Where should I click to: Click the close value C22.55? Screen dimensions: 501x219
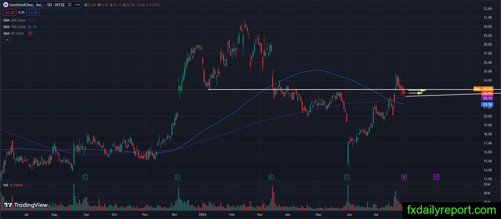(129, 5)
